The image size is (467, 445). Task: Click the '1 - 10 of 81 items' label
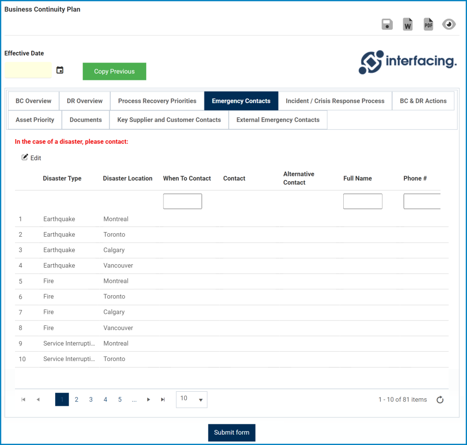[x=403, y=399]
